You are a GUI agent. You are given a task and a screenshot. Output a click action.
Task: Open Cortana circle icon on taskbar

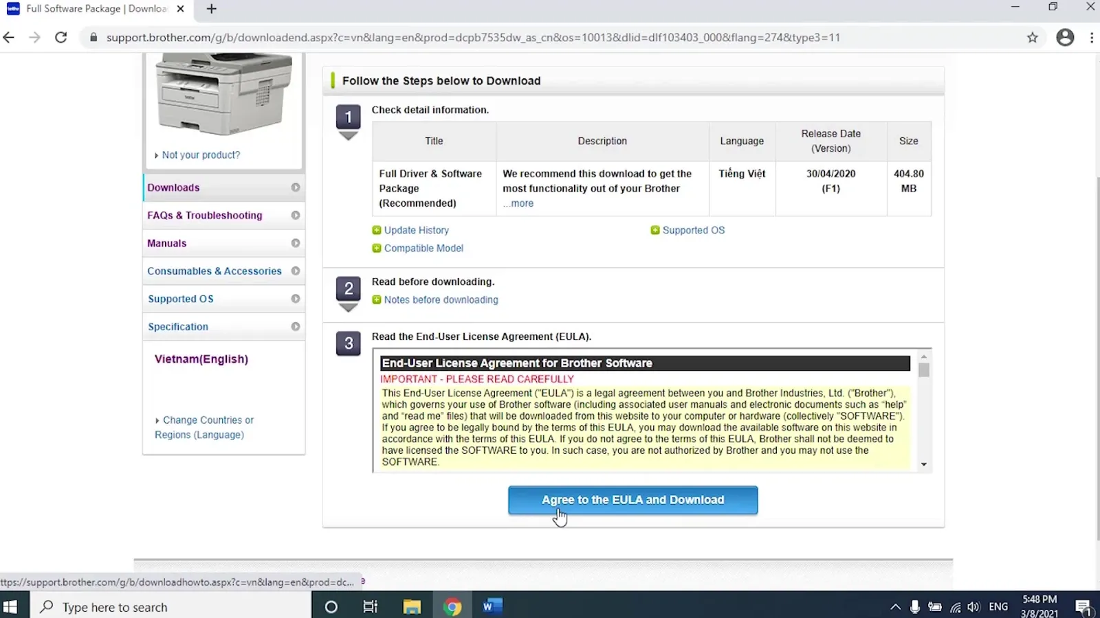[x=331, y=607]
